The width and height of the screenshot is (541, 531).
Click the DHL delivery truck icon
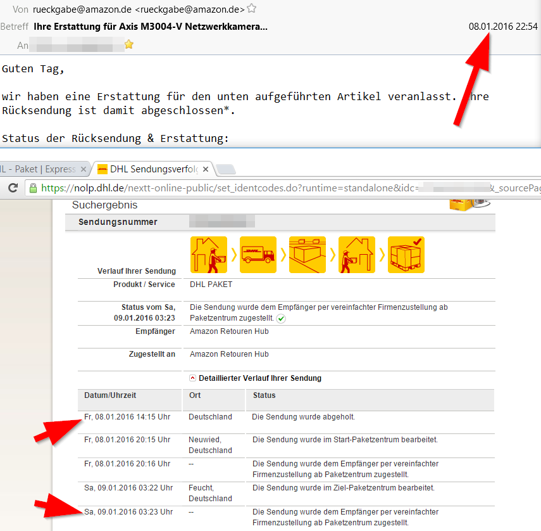(x=258, y=255)
